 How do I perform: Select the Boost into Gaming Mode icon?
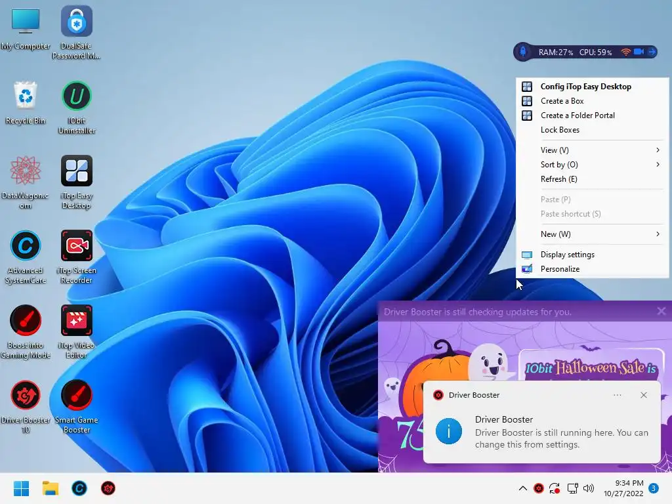26,331
